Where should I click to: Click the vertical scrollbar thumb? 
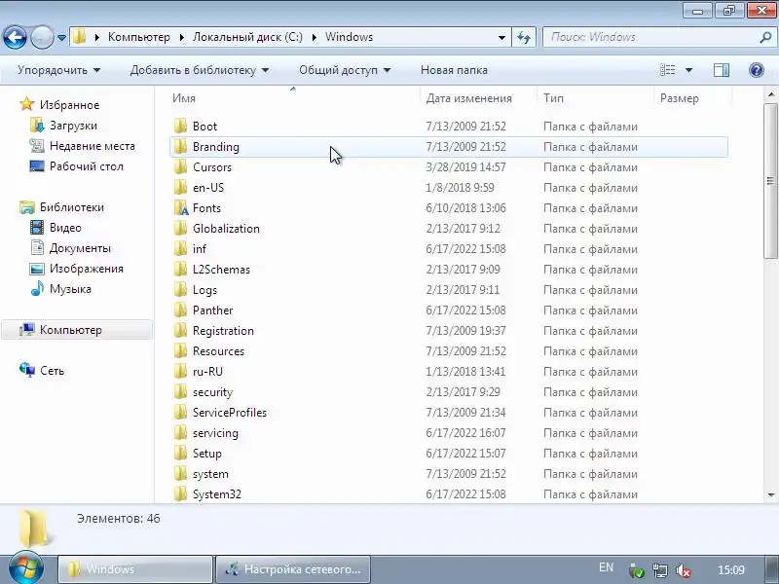click(x=770, y=181)
